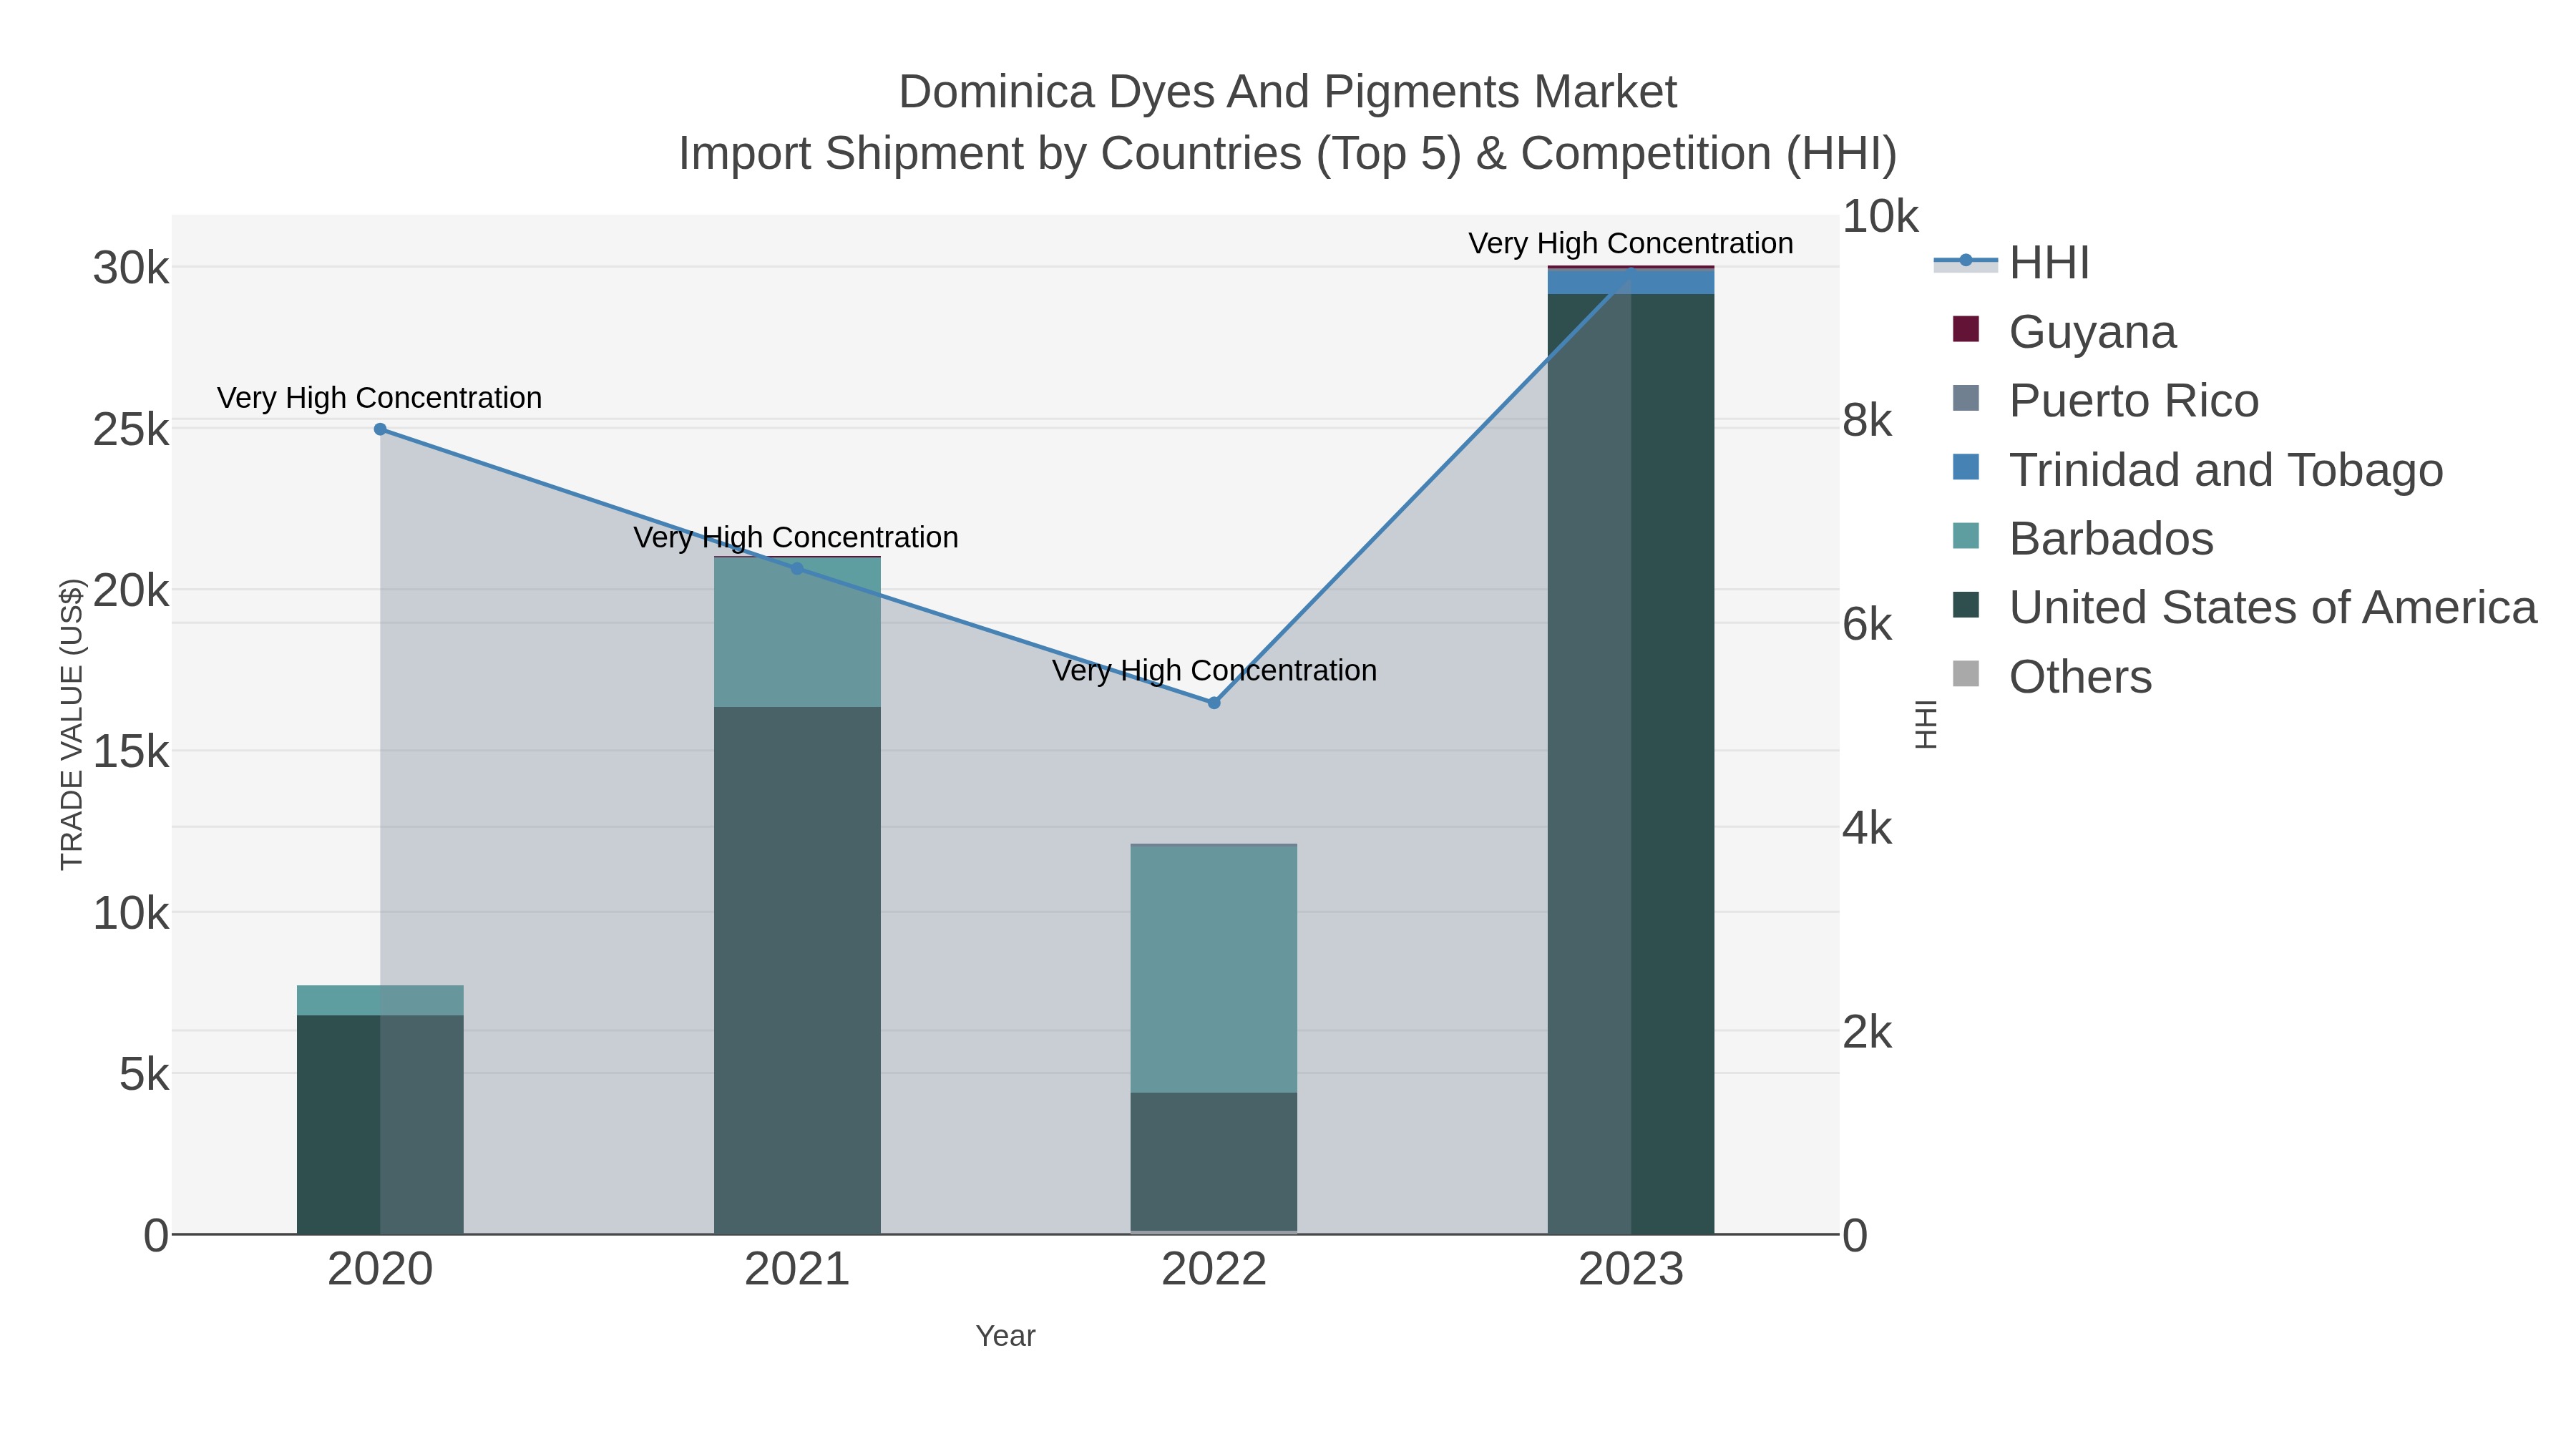This screenshot has width=2576, height=1449.
Task: Select the 2022 HHI data point
Action: click(1214, 703)
